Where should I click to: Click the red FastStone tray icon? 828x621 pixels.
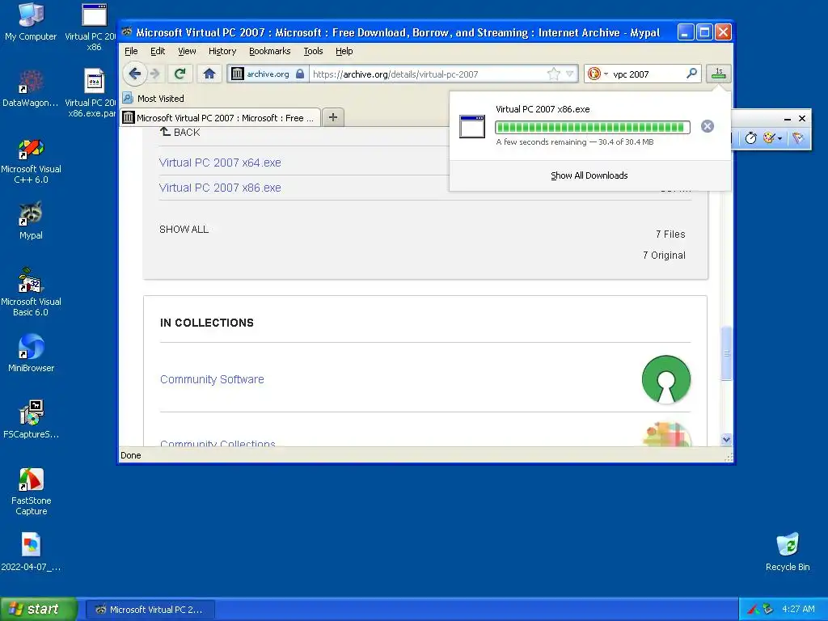(753, 609)
